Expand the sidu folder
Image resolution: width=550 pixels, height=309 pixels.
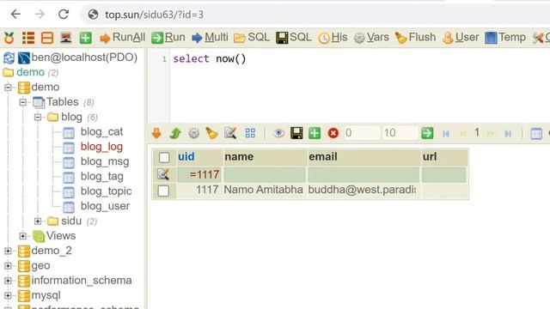click(38, 221)
